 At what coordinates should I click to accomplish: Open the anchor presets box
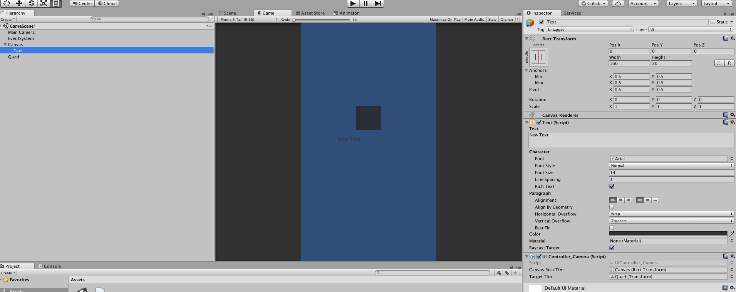point(538,57)
